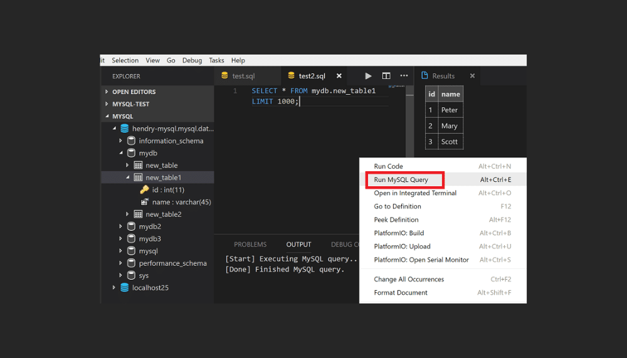Switch to the test.sql tab
This screenshot has height=358, width=627.
(x=243, y=76)
